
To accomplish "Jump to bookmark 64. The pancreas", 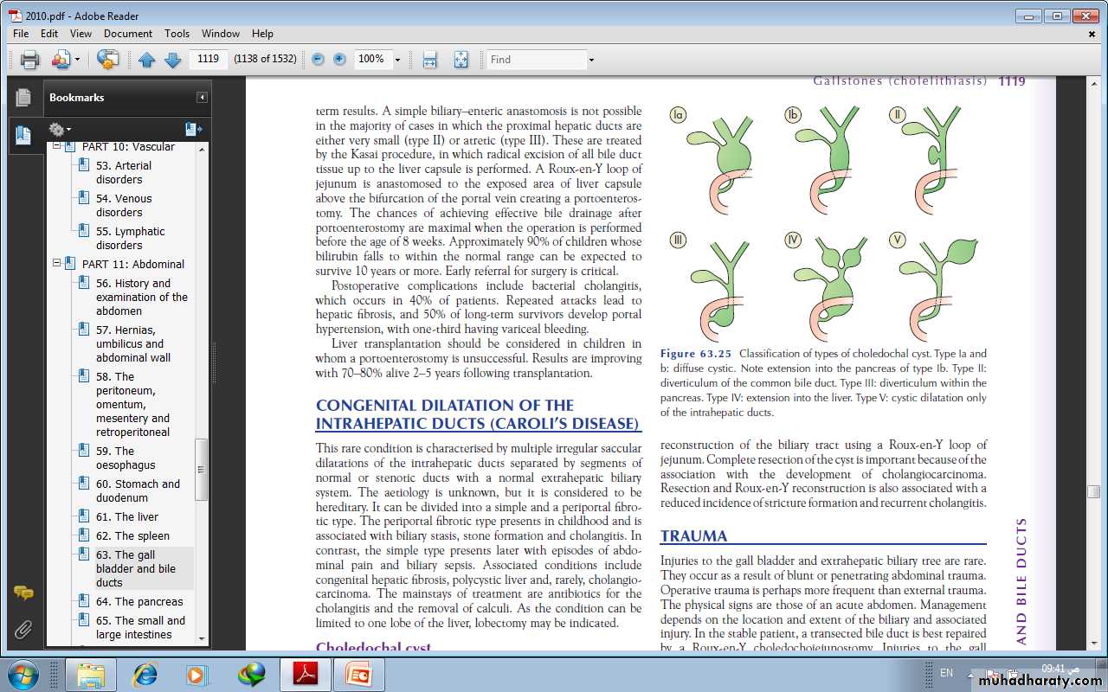I will click(x=139, y=601).
